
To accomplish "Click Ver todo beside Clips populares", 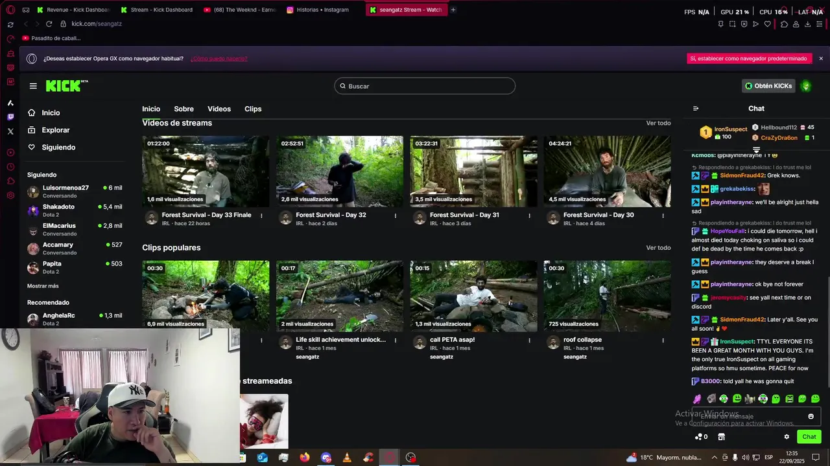I will pos(658,248).
